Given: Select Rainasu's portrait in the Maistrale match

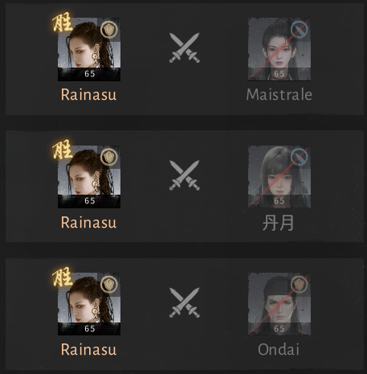Looking at the screenshot, I should point(89,49).
